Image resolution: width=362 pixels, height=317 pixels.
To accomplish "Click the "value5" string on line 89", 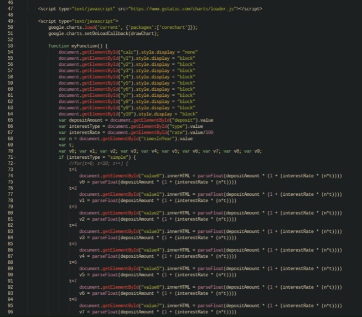I will tap(152, 269).
